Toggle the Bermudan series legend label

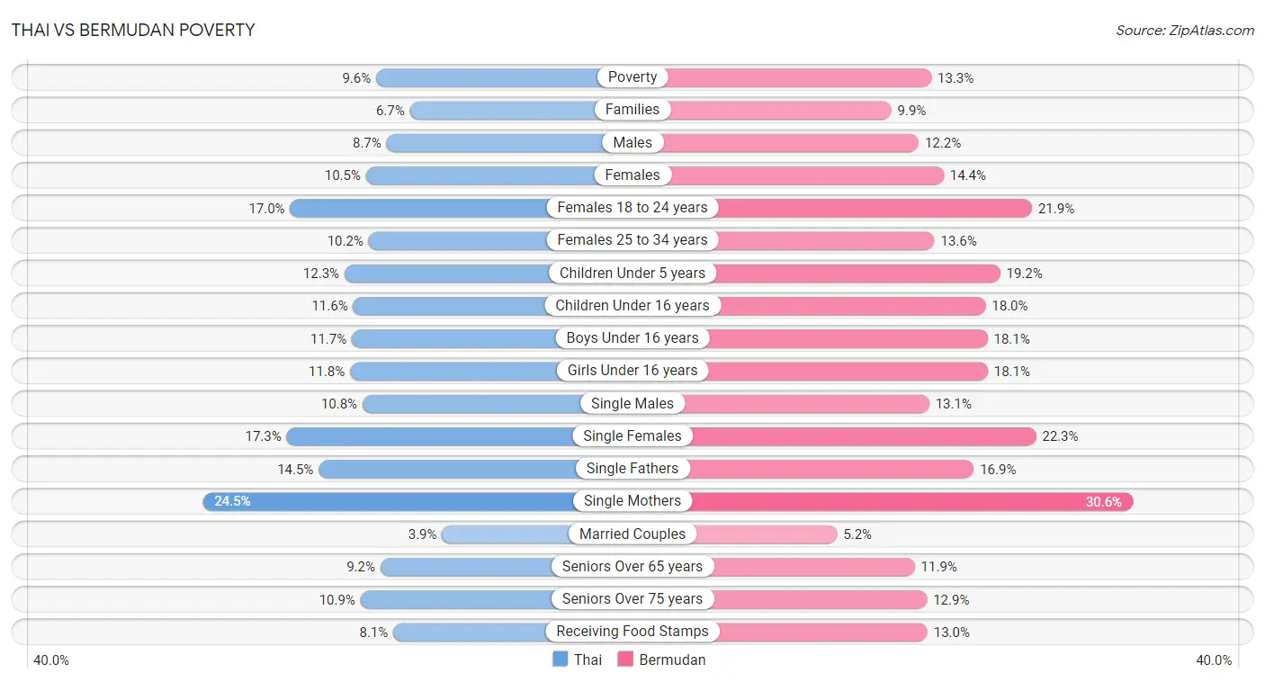(x=672, y=660)
